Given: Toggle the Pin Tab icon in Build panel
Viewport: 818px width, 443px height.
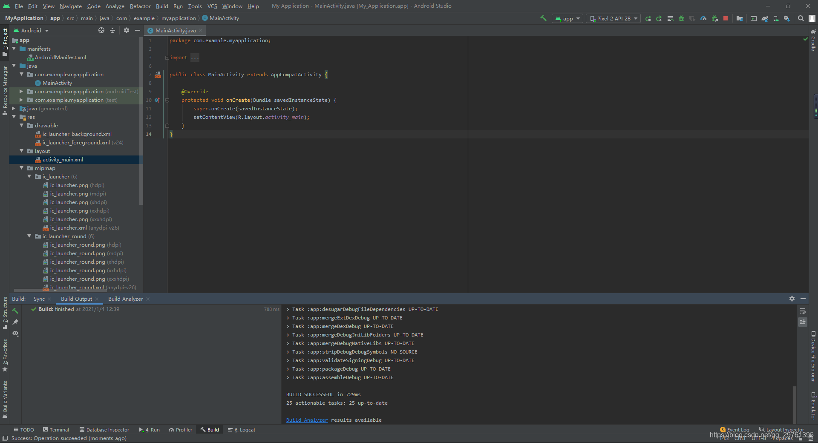Looking at the screenshot, I should (15, 322).
